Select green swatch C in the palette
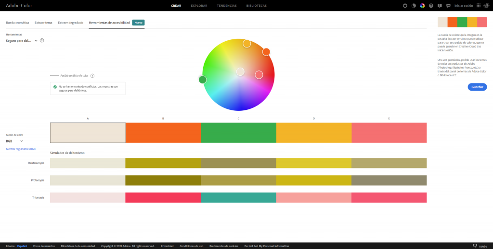The image size is (493, 249). coord(239,133)
